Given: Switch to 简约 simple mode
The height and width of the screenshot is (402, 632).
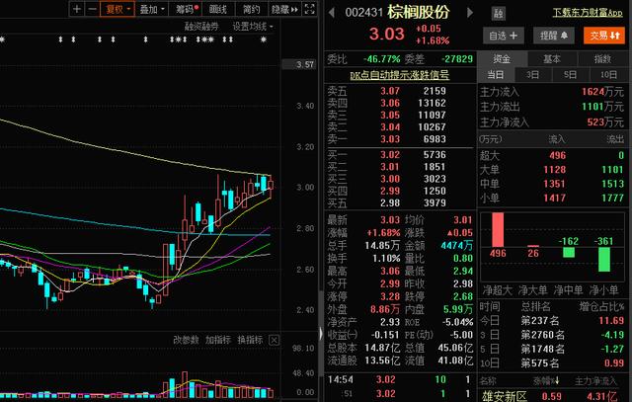Looking at the screenshot, I should coord(251,9).
